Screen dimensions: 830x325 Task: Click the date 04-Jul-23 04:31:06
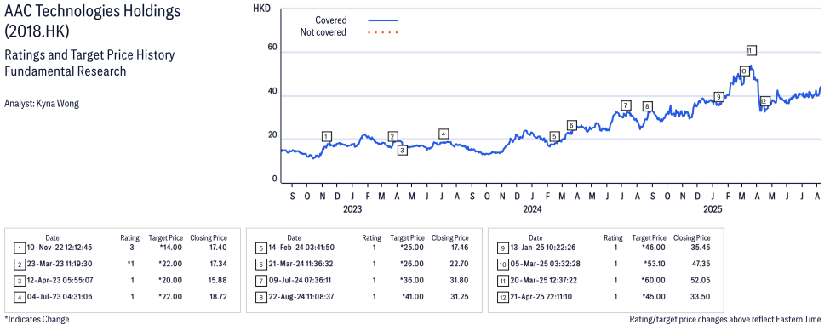click(x=60, y=296)
